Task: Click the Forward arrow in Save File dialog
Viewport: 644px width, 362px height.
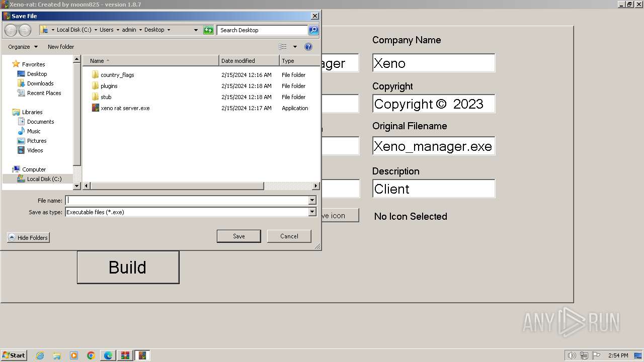Action: coord(25,30)
